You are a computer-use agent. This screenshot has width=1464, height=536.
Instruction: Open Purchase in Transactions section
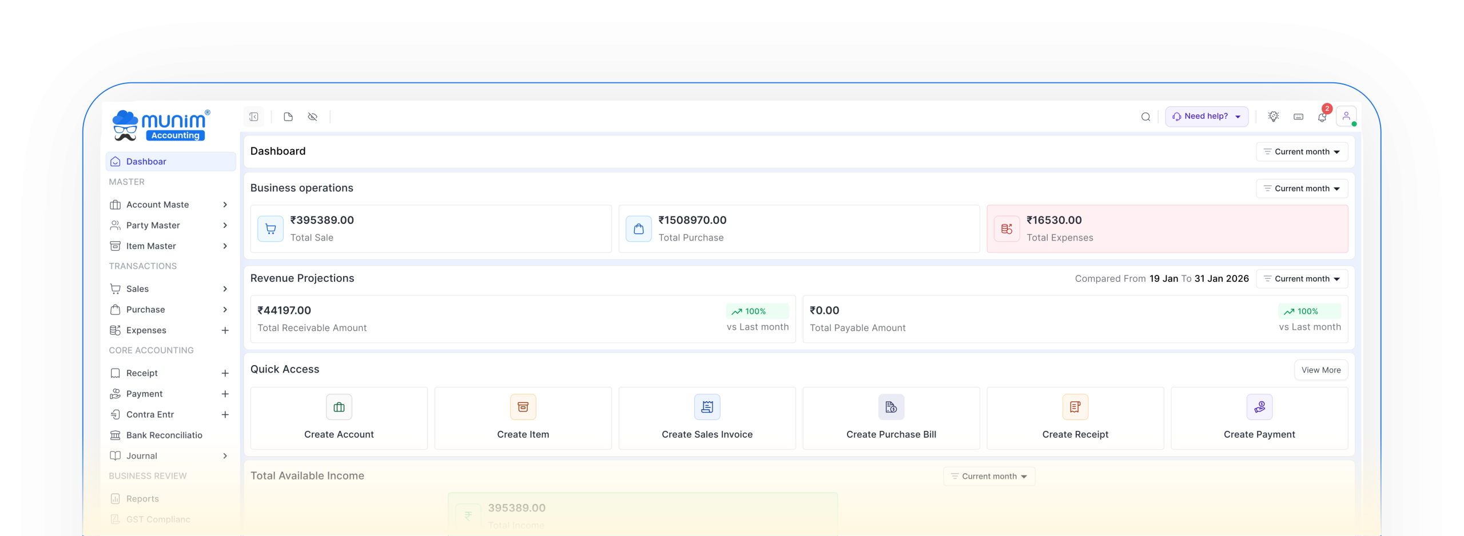tap(170, 309)
